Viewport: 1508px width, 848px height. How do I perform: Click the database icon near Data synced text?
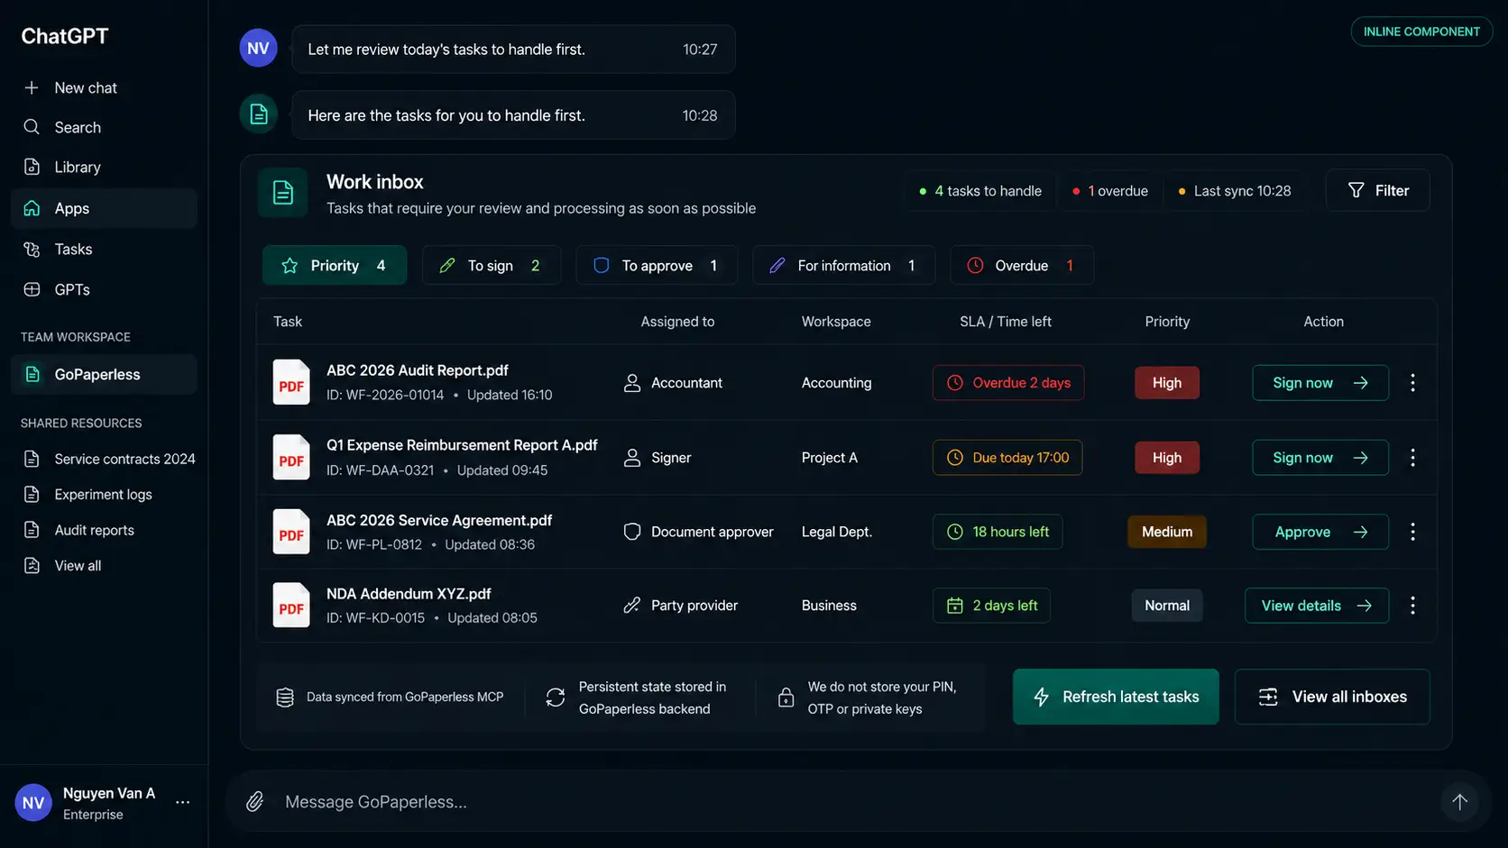285,697
